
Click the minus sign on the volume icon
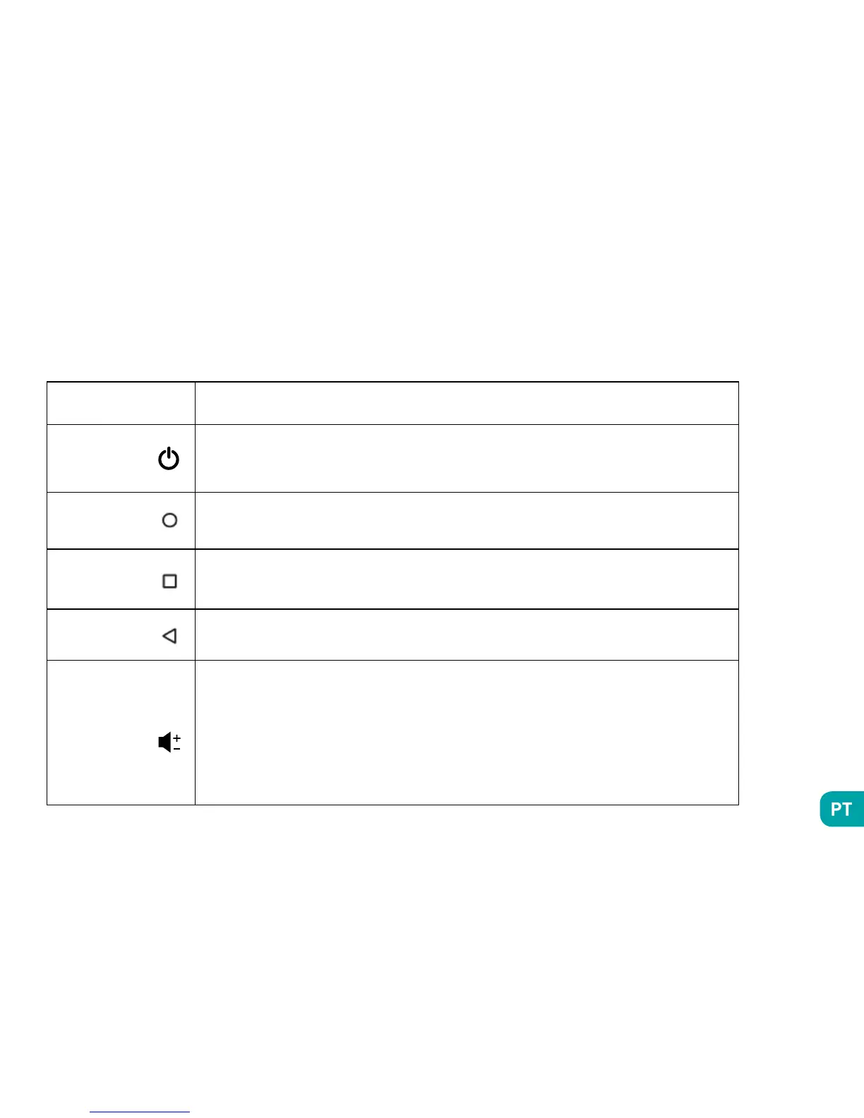point(176,748)
